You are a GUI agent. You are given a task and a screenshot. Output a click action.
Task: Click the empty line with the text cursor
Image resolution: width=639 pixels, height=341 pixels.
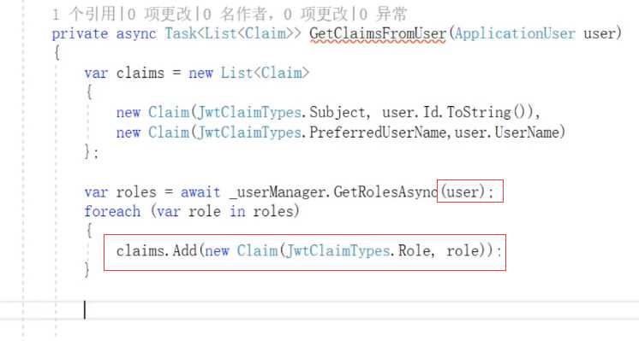point(319,310)
